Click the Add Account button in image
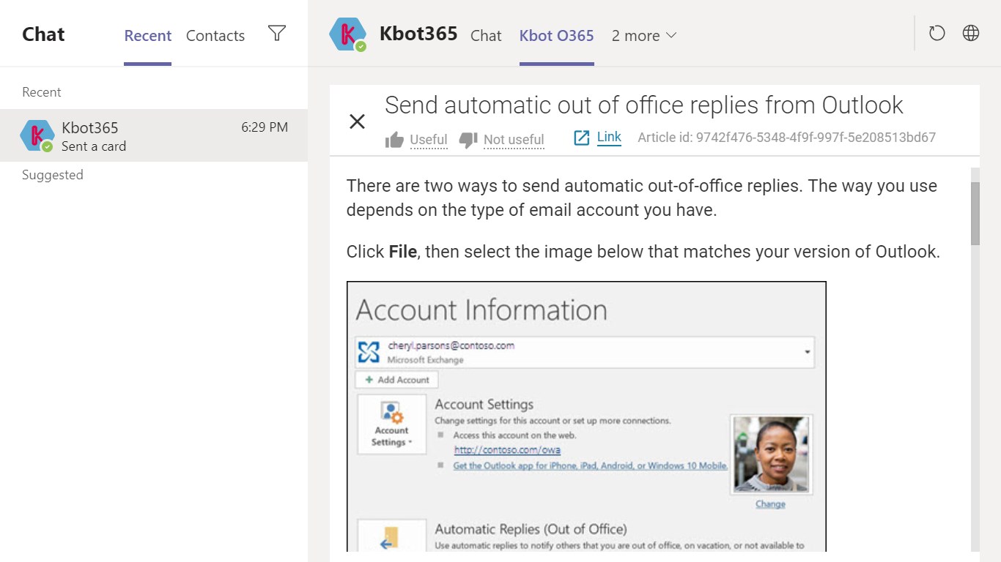Screen dimensions: 1001x562 [397, 380]
